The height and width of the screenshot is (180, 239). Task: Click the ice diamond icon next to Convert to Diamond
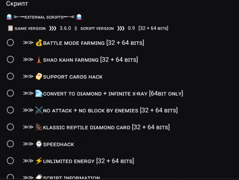coord(39,94)
